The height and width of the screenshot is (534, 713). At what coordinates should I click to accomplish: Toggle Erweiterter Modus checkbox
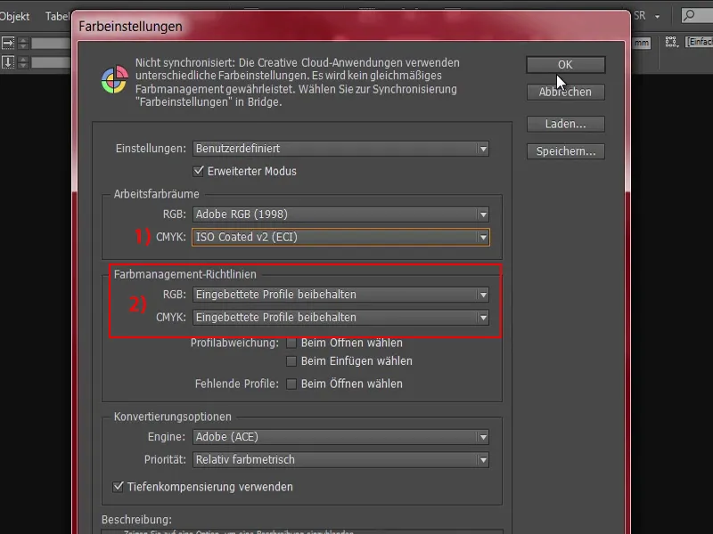pyautogui.click(x=198, y=171)
